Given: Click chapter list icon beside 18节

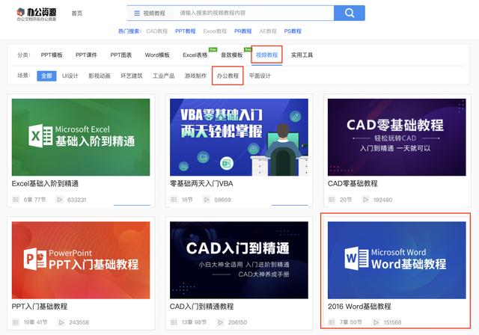Looking at the screenshot, I should 174,200.
